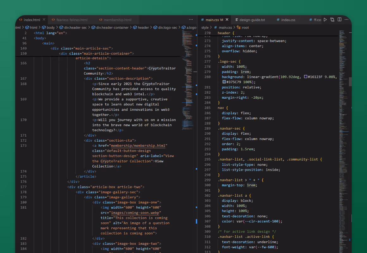The height and width of the screenshot is (253, 367).
Task: Open the ff.css tab
Action: 315,20
